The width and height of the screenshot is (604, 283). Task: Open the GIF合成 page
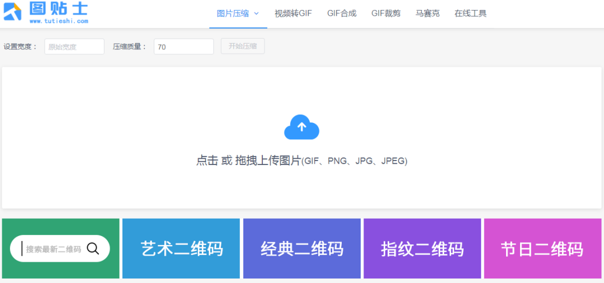tap(342, 13)
